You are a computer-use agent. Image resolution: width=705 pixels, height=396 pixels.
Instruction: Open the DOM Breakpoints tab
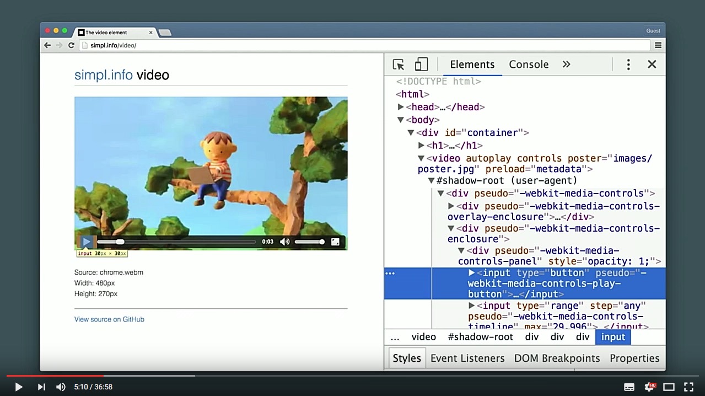pos(557,358)
